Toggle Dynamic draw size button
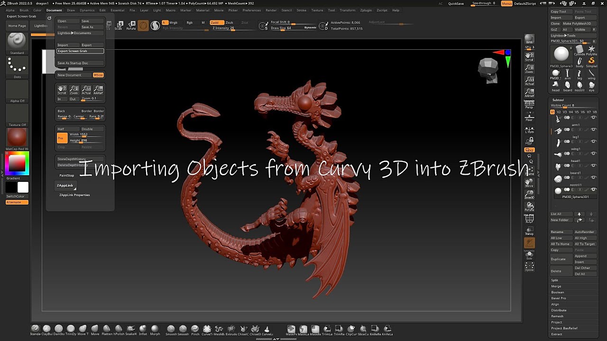Screen dimensions: 607x341 310,28
